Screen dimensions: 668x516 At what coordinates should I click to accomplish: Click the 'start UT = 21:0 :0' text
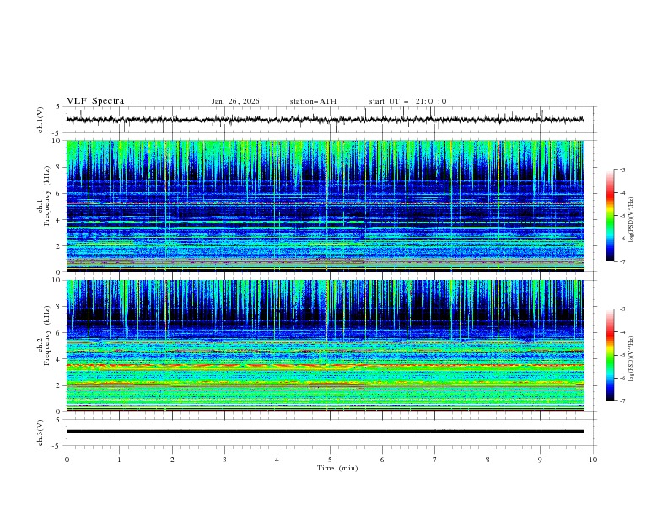click(407, 101)
